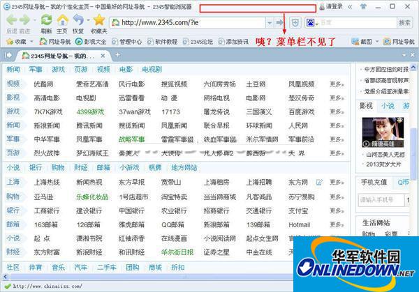419x292 pixels.
Task: Open the 管理中心 bookmark
Action: 126,42
